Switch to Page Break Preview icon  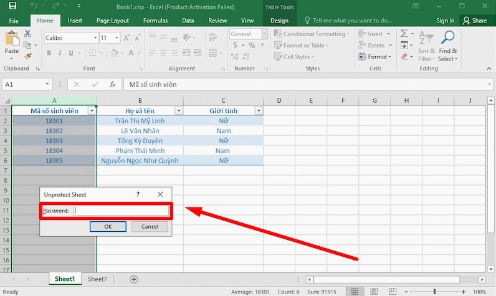[393, 292]
